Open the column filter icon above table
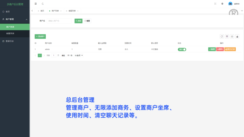The width and height of the screenshot is (244, 137). click(x=227, y=36)
